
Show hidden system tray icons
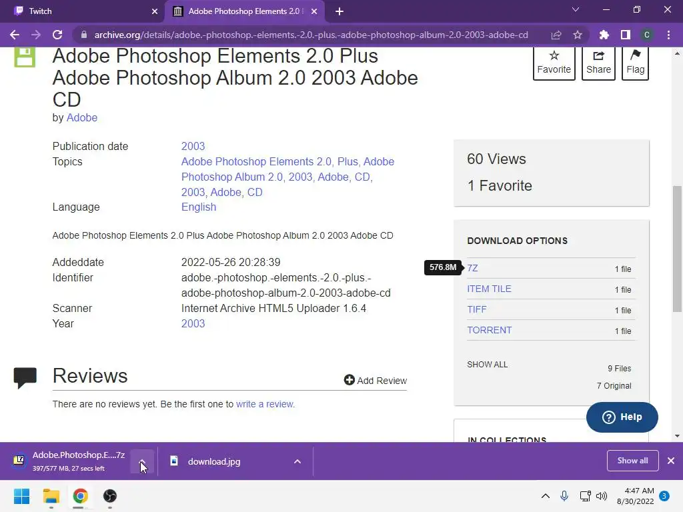tap(545, 496)
